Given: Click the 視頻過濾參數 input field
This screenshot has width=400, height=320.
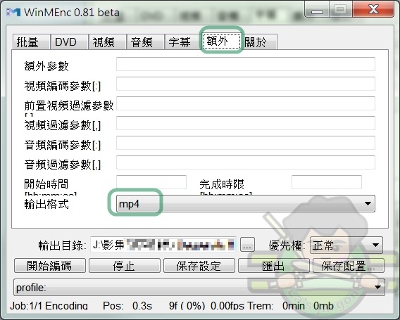Looking at the screenshot, I should (x=246, y=123).
